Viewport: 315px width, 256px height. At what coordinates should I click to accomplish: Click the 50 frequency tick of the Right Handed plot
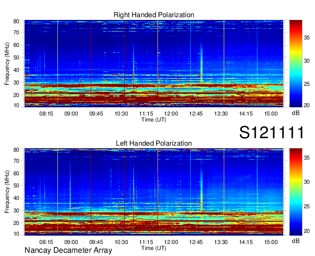(x=16, y=58)
